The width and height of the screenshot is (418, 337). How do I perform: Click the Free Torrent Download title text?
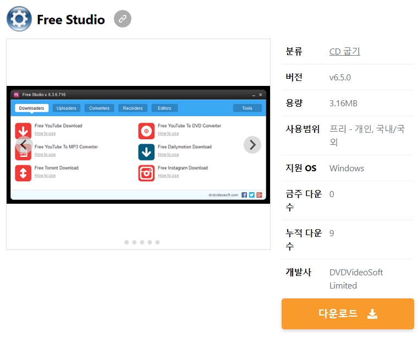point(57,168)
